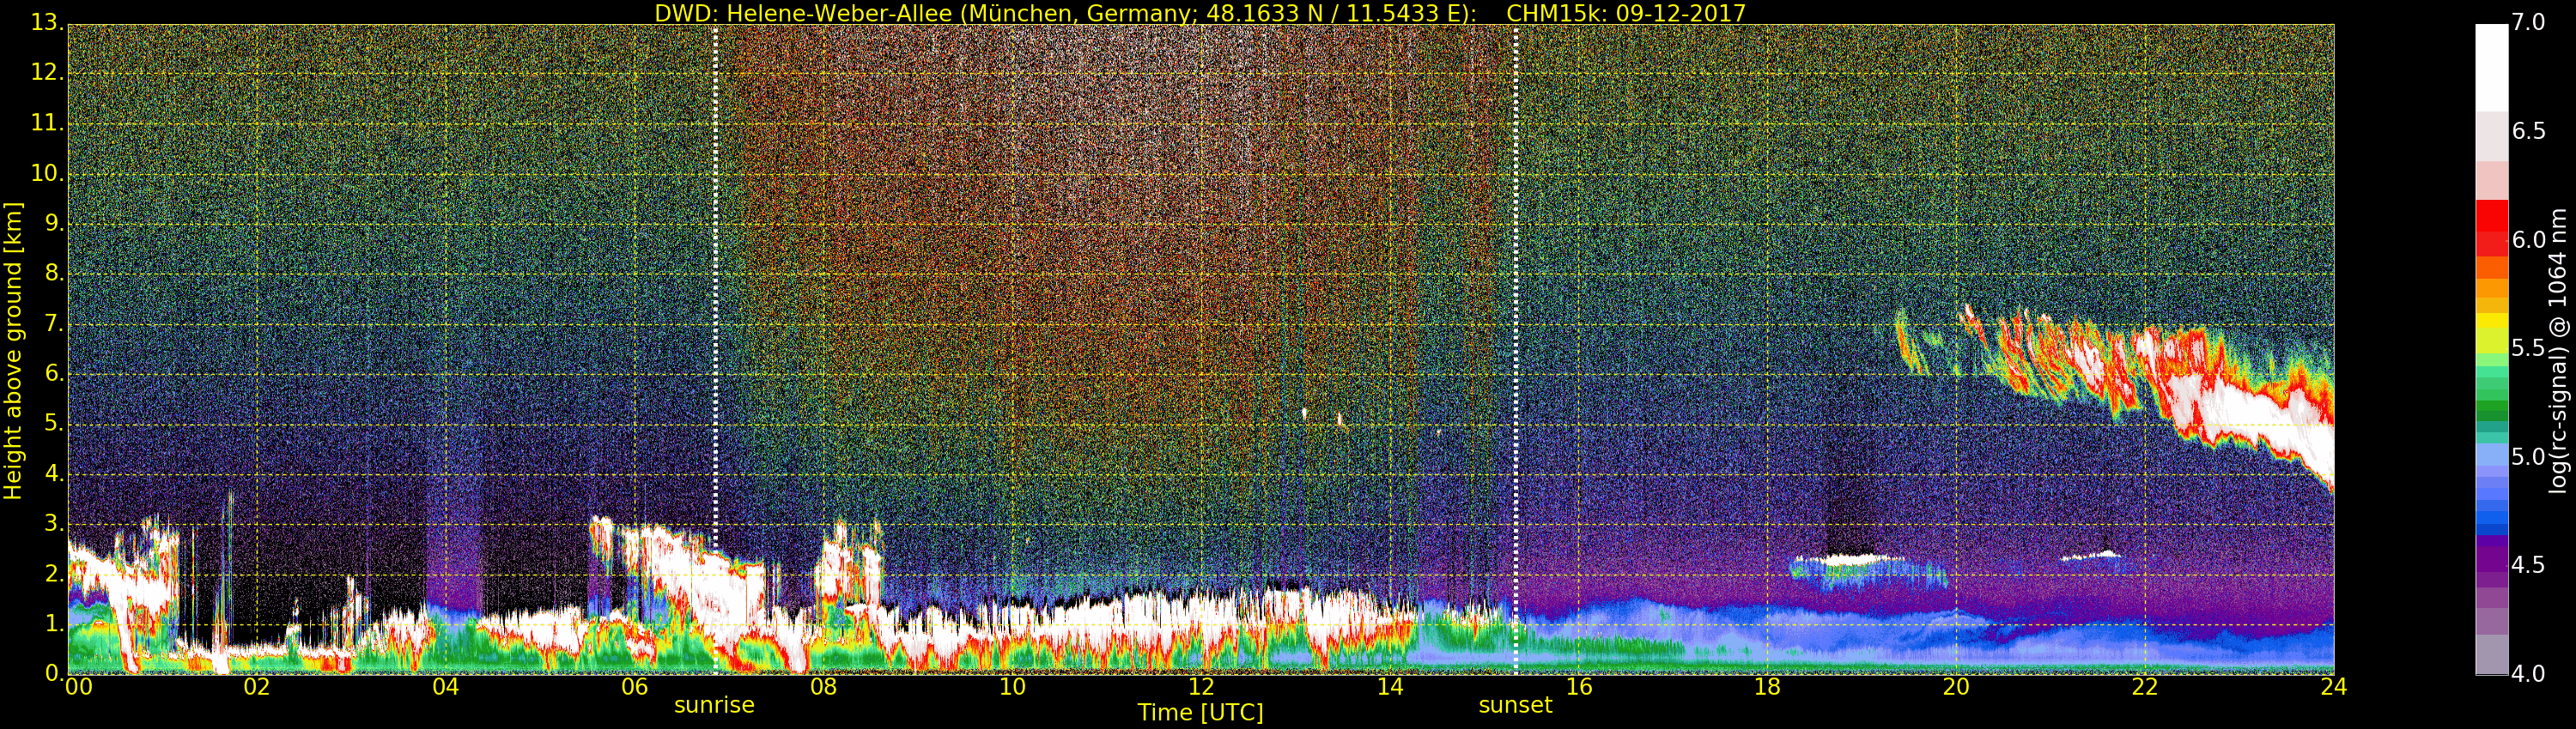Select the white top segment of the colorbar
This screenshot has height=729, width=2576.
point(2491,66)
